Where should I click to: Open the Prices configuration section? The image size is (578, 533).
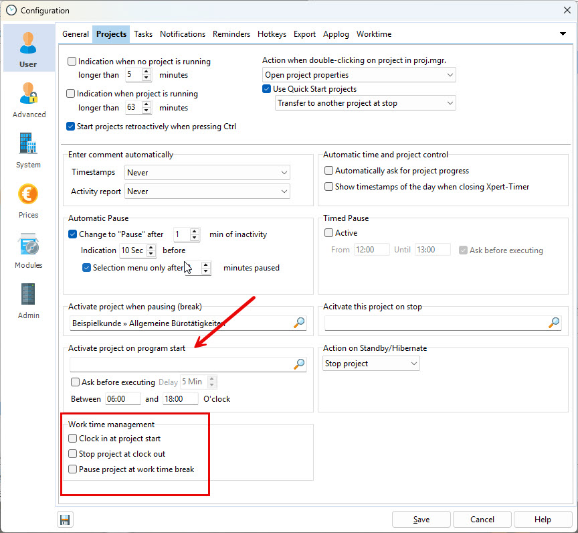[x=28, y=198]
